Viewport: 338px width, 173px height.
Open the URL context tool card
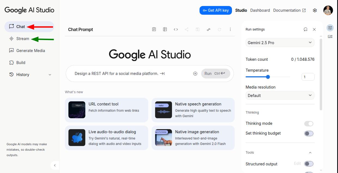107,110
